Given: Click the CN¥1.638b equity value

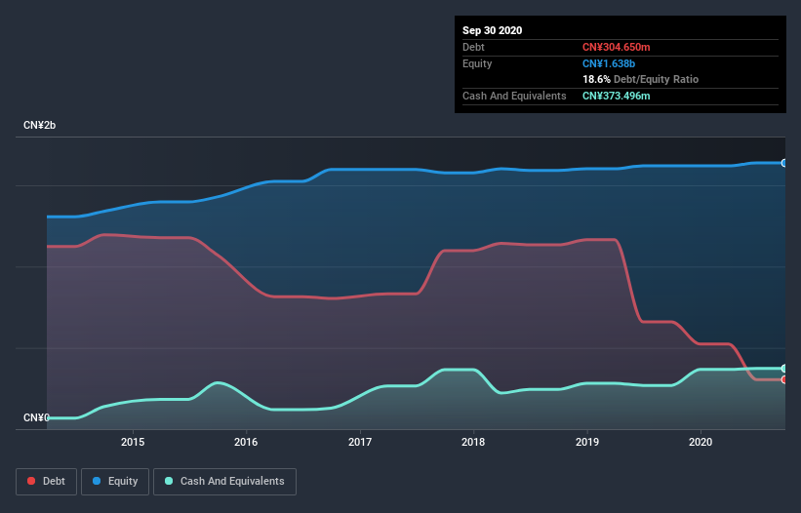Looking at the screenshot, I should click(x=609, y=63).
